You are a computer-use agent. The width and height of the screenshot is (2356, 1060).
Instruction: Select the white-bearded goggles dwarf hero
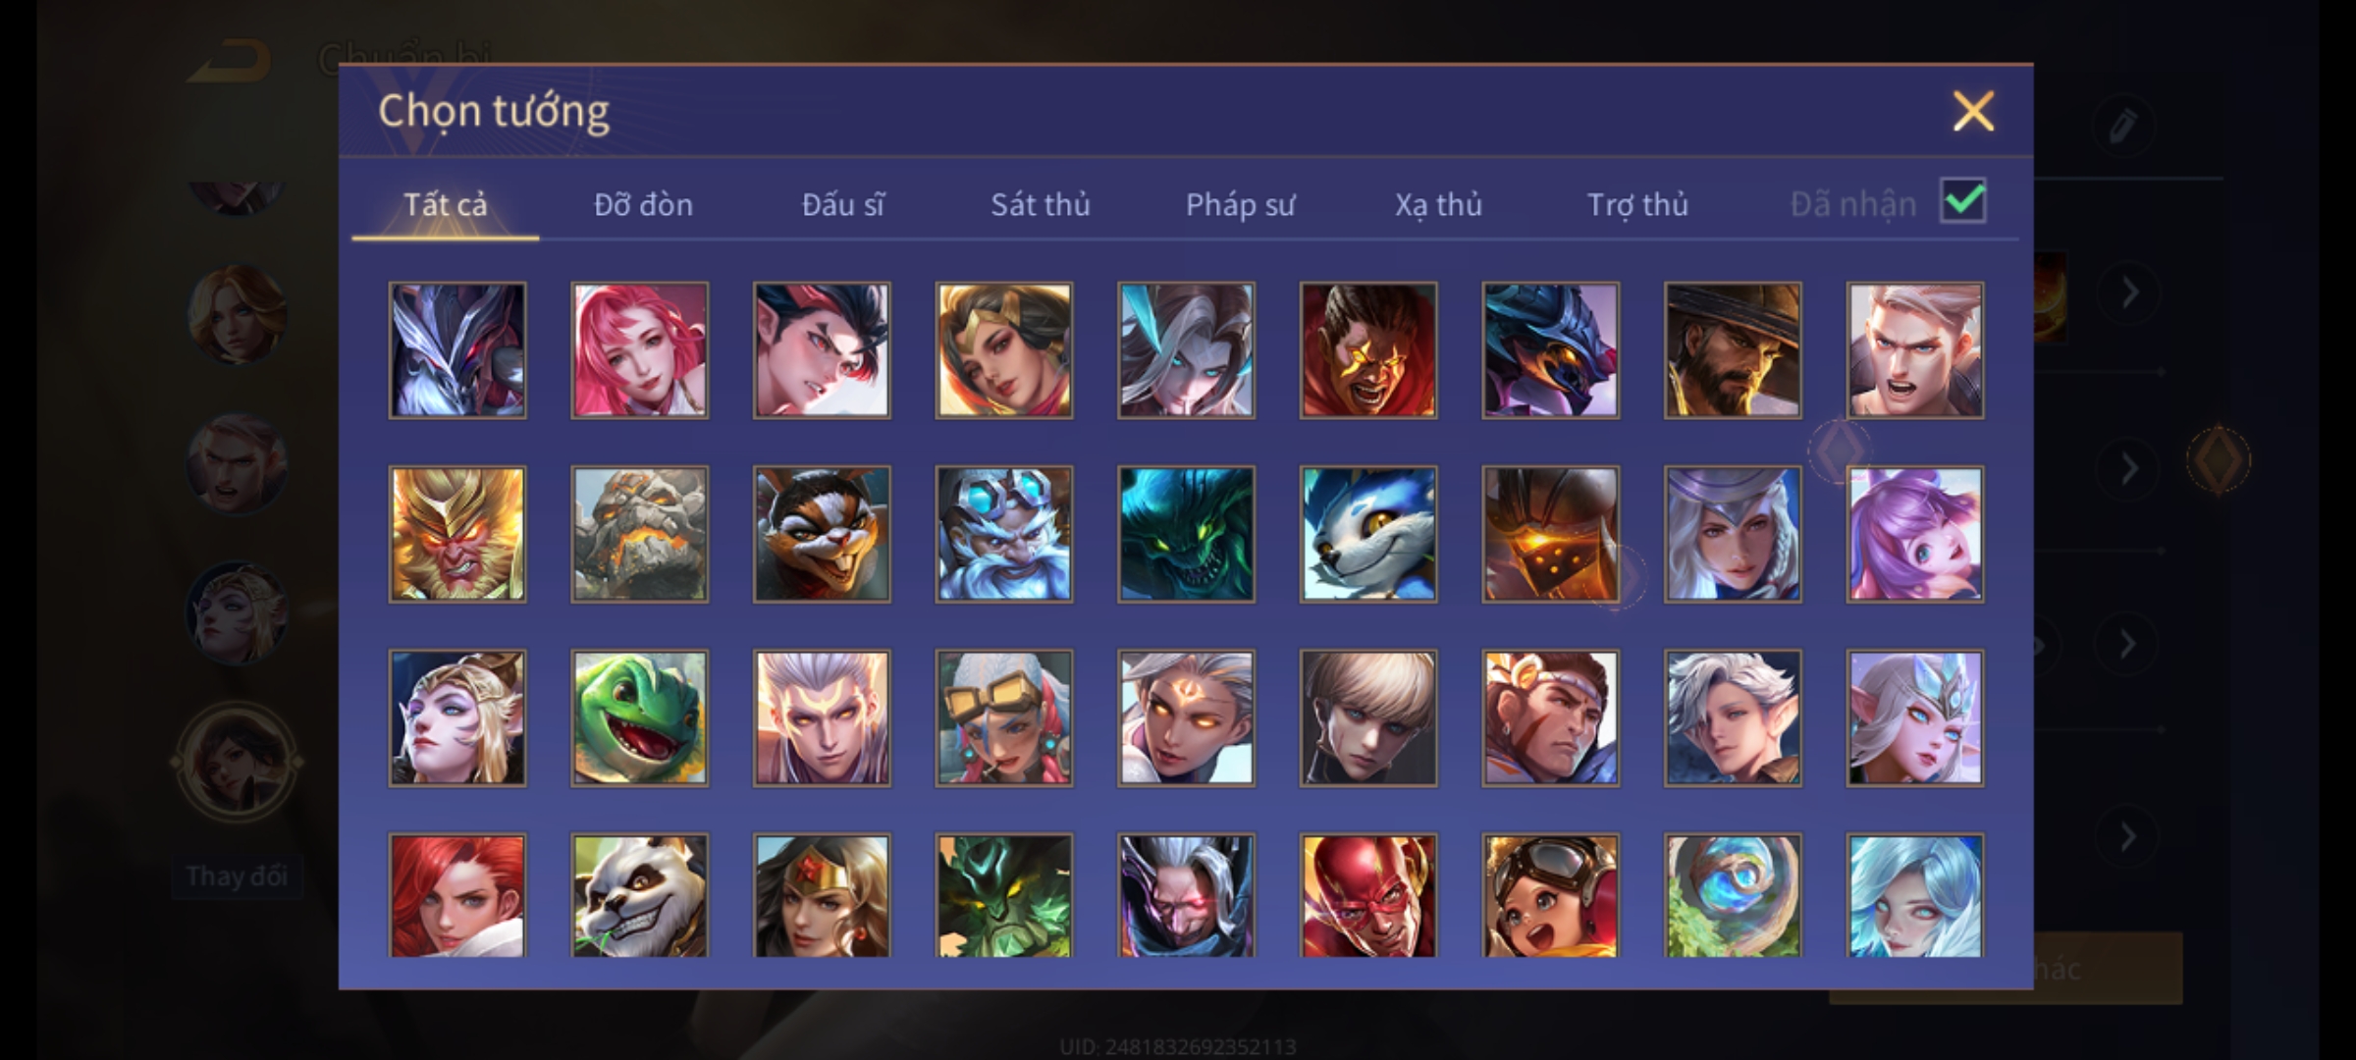[x=1004, y=534]
